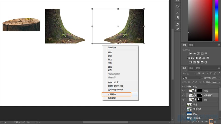Open the Adjustments panel options menu
This screenshot has height=124, width=221.
219,45
